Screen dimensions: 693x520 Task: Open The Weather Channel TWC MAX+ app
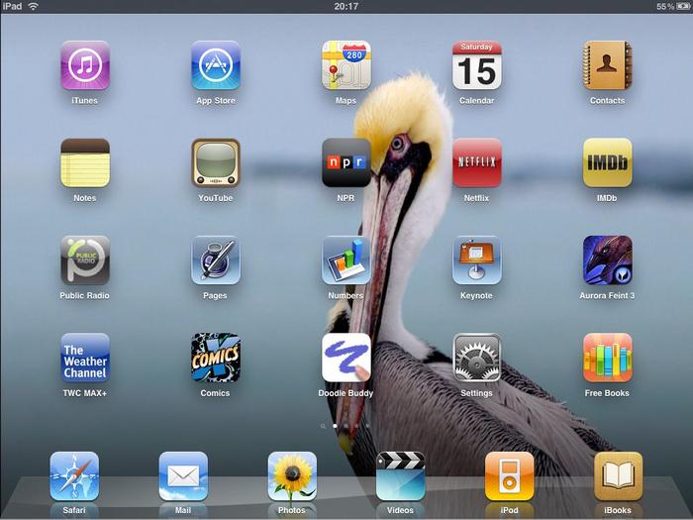85,358
